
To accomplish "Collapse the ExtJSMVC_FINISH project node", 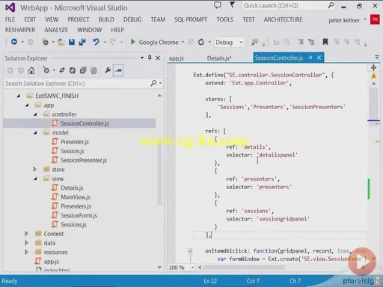I will [19, 96].
